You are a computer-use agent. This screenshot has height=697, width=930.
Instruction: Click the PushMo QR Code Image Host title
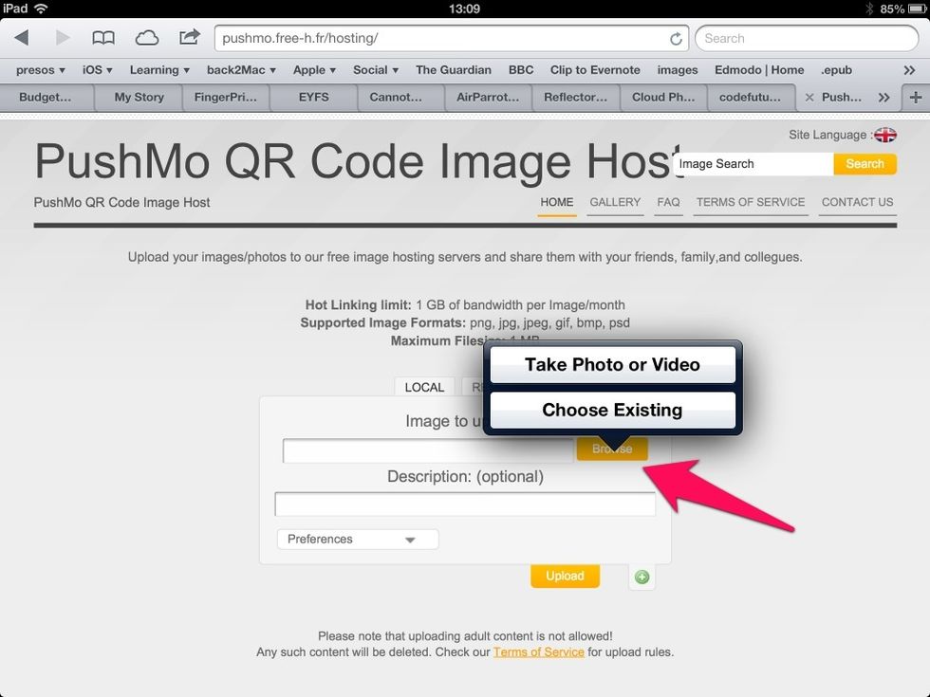pos(359,160)
